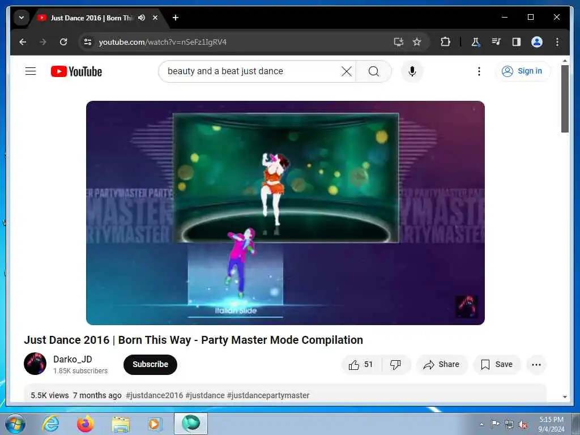Click the 1.85K subscribers text
580x435 pixels.
coord(80,370)
